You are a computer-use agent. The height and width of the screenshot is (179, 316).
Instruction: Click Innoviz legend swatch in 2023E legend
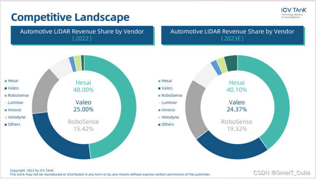coord(159,110)
